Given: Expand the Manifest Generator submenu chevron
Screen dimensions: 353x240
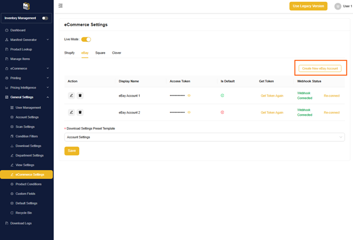Looking at the screenshot, I should [48, 40].
